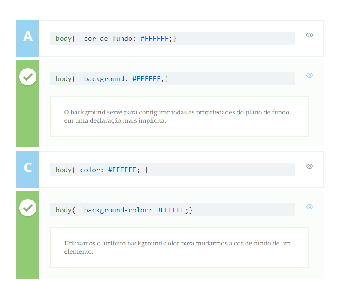This screenshot has width=361, height=281.
Task: Click green side bar of background-color answer
Action: click(28, 235)
